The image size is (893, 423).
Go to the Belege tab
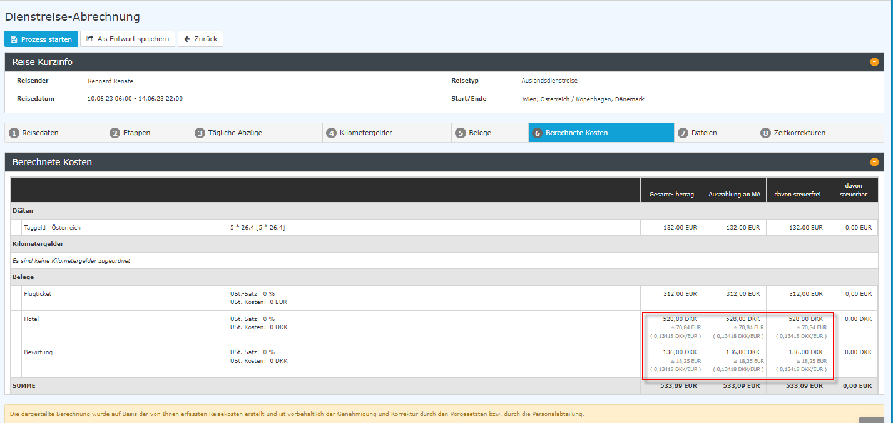click(490, 133)
